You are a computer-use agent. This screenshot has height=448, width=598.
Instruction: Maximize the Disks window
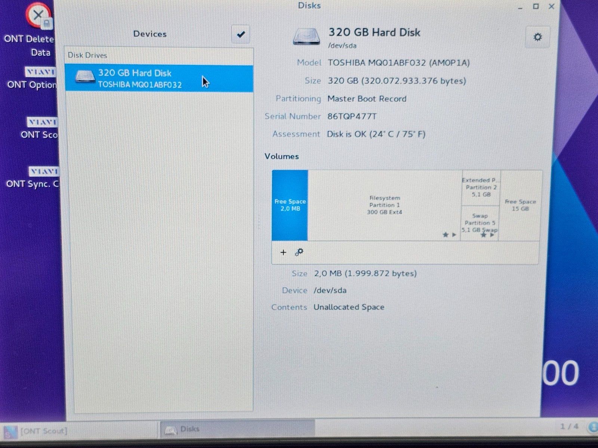[536, 6]
